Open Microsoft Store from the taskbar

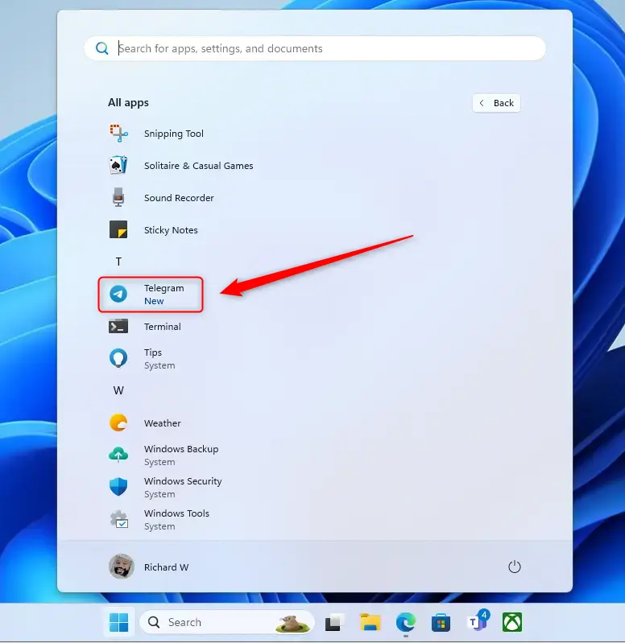tap(441, 622)
